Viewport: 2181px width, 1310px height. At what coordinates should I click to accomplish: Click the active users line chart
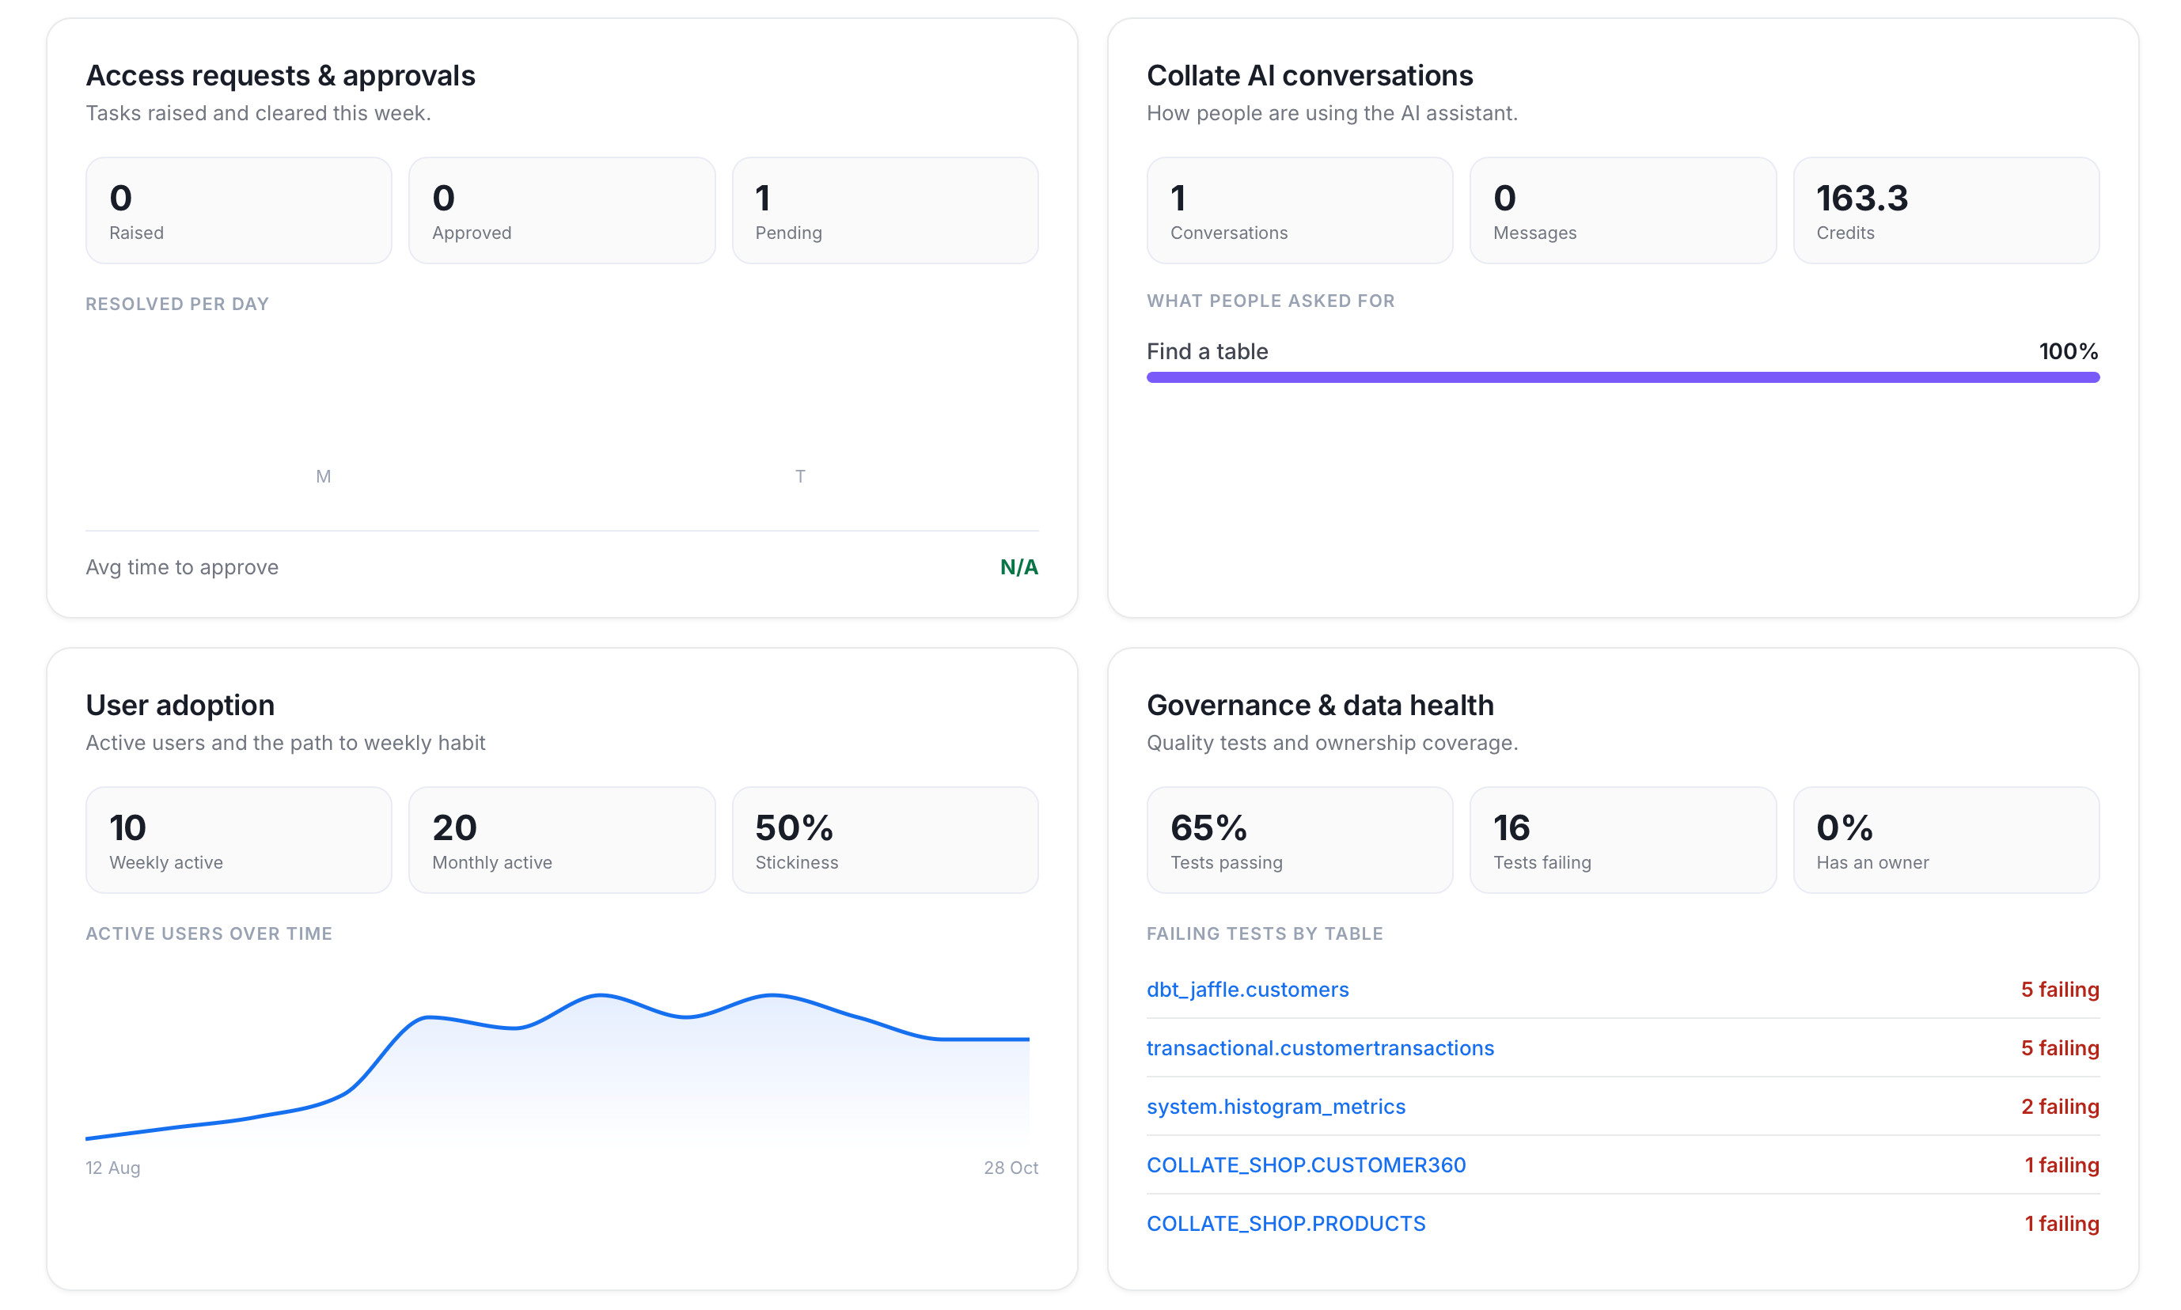coord(557,1066)
